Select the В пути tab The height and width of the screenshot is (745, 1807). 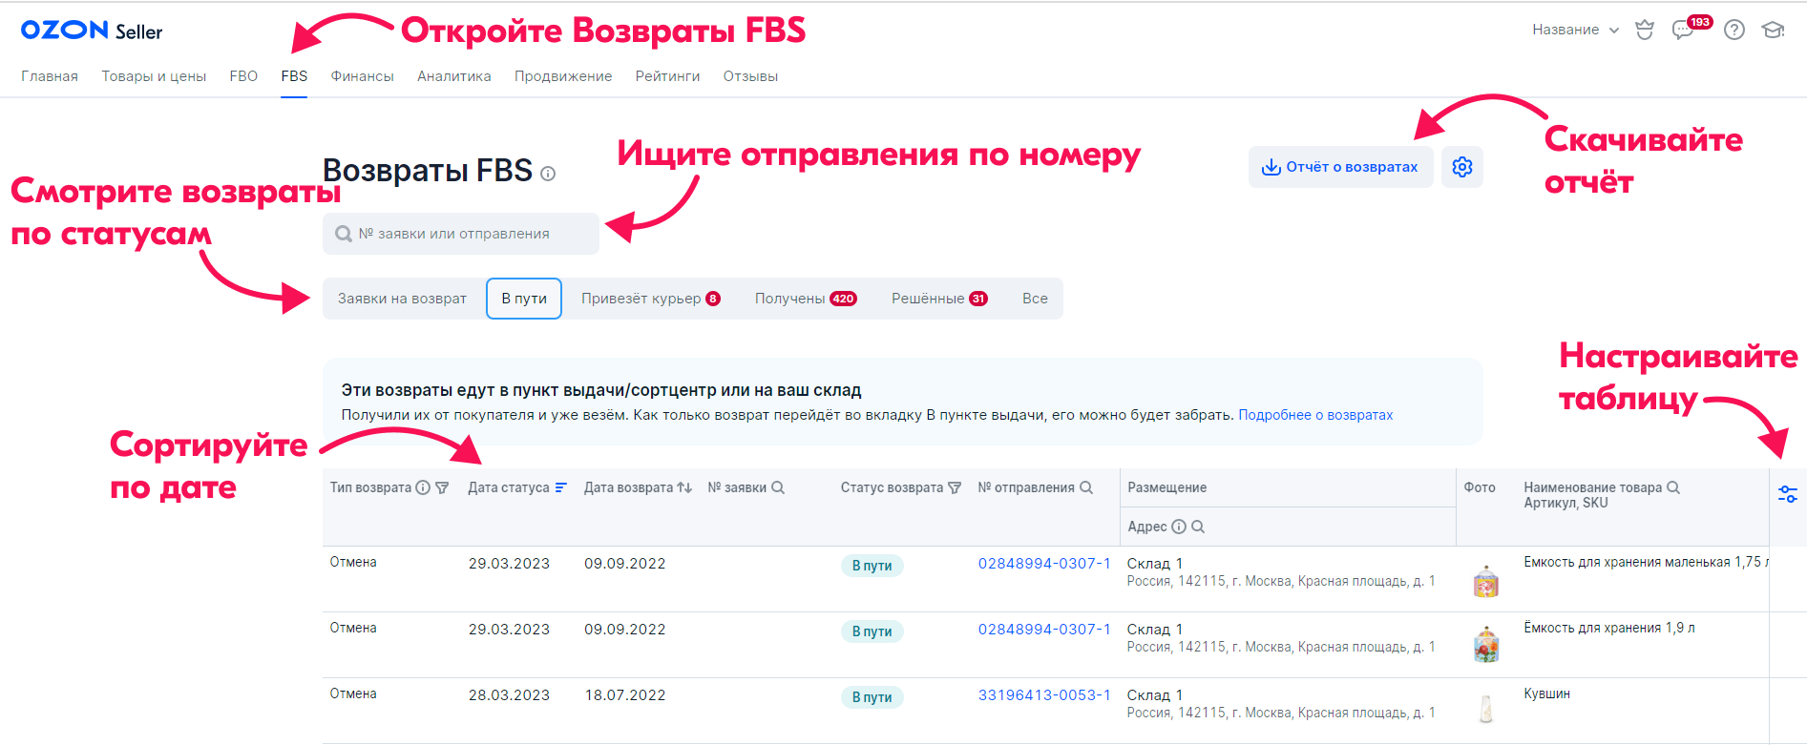(524, 299)
